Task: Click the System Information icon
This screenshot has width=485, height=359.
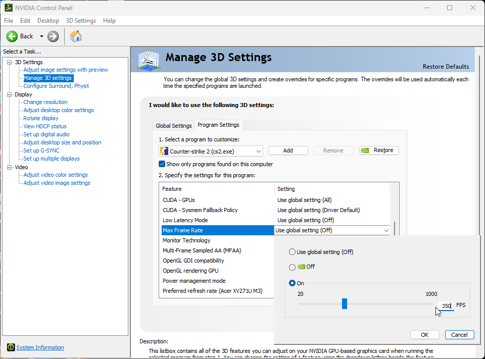Action: pos(11,347)
